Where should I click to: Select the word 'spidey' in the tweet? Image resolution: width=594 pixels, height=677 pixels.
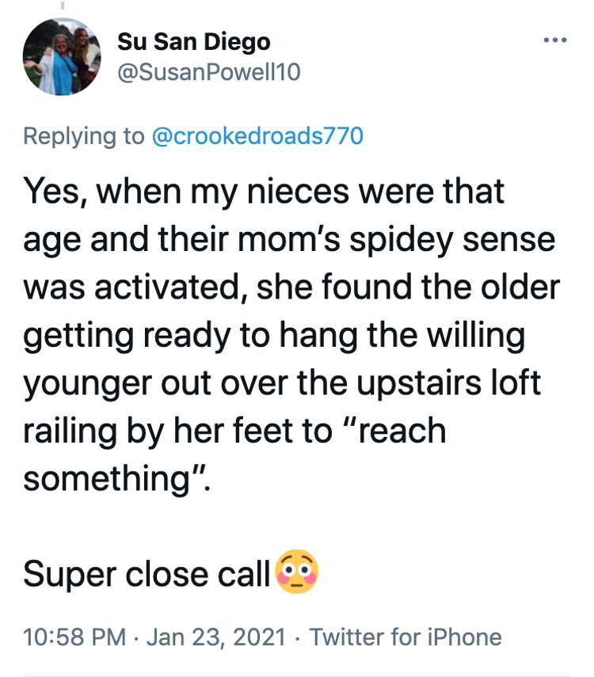tap(401, 240)
